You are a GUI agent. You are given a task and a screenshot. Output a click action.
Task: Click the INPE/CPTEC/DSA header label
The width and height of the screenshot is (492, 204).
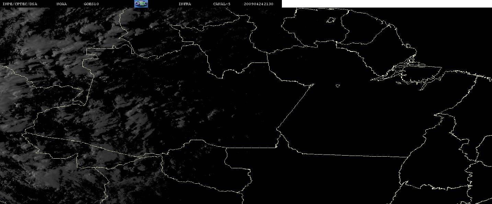pyautogui.click(x=20, y=4)
